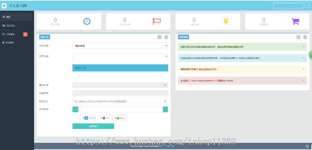Decrease quantity with the left teal button
Screen dimensions: 312x150
(76, 109)
